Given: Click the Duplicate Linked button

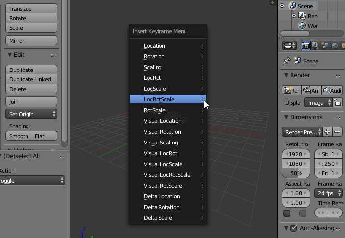Looking at the screenshot, I should (31, 79).
